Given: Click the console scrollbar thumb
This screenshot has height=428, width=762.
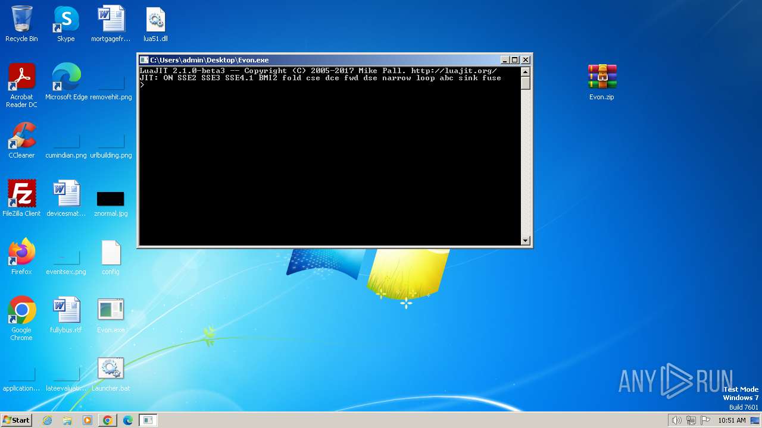Looking at the screenshot, I should tap(525, 83).
